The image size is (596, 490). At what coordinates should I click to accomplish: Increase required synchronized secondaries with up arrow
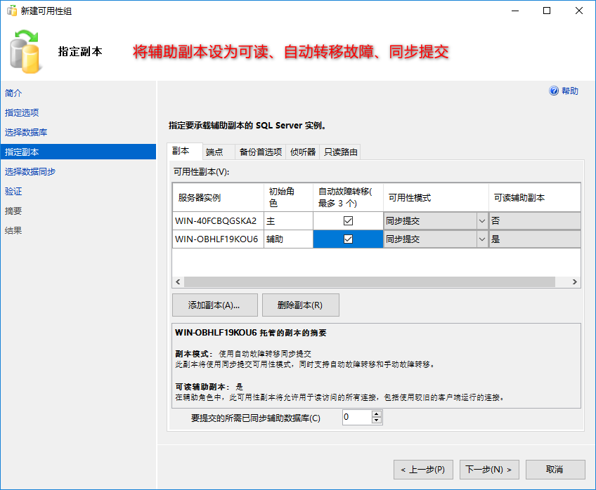click(376, 413)
